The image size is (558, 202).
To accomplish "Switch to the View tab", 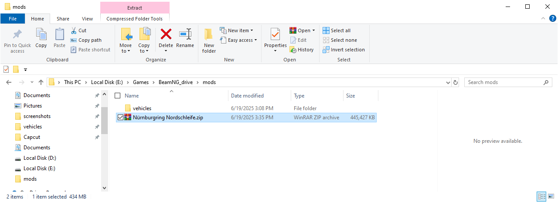I will [87, 19].
